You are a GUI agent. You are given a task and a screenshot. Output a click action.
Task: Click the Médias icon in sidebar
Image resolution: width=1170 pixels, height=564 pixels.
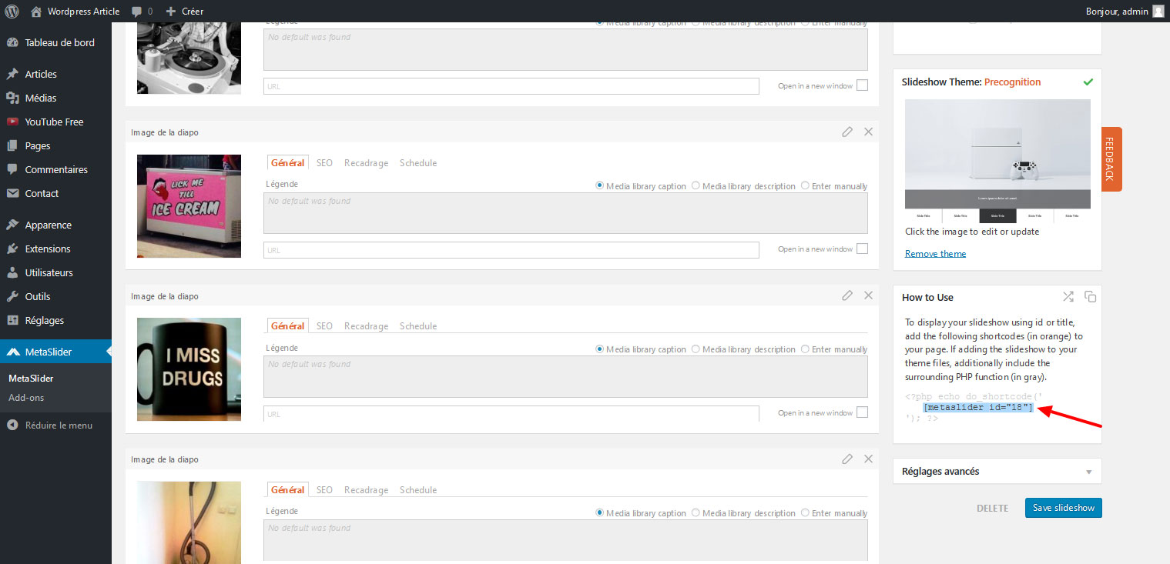pos(12,98)
